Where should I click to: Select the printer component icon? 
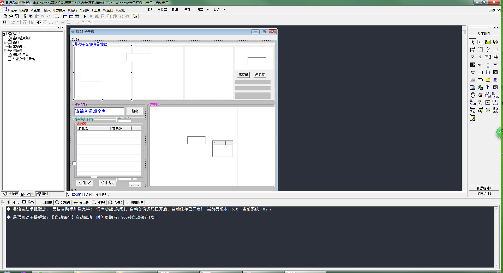tap(480, 95)
